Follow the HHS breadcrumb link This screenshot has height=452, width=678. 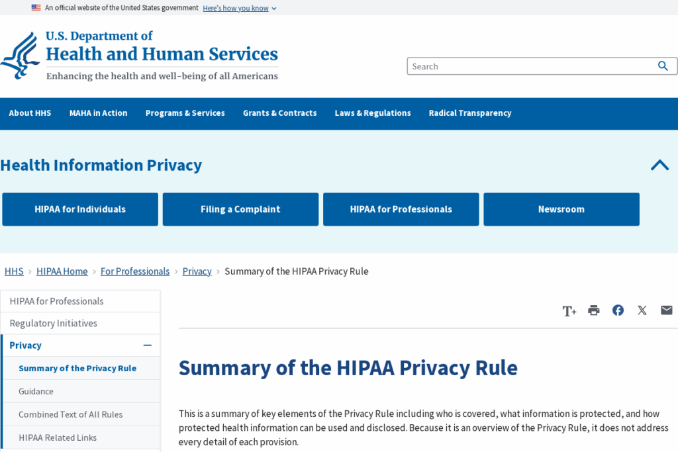pyautogui.click(x=14, y=271)
